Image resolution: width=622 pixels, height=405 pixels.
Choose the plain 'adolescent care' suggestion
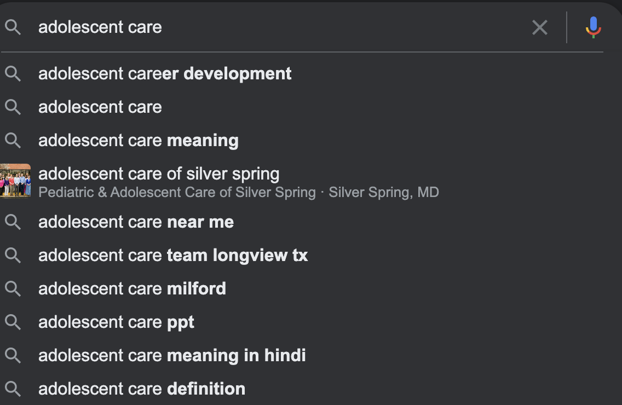point(100,107)
